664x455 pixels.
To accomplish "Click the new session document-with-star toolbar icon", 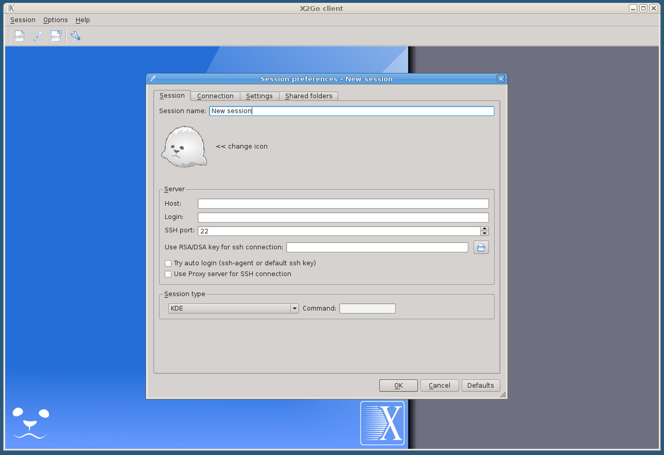I will tap(20, 36).
